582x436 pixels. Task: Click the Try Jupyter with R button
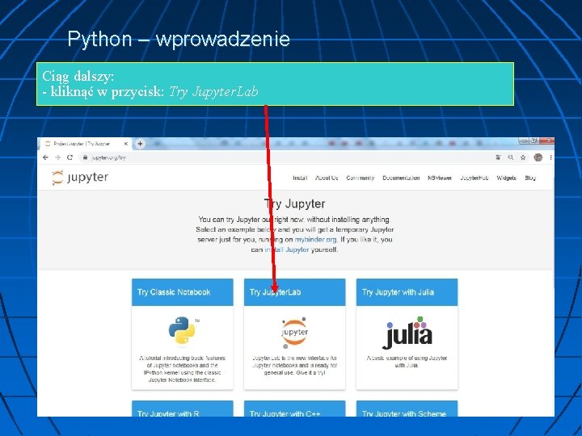(x=183, y=409)
